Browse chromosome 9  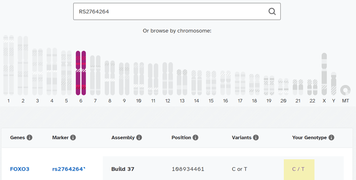pyautogui.click(x=124, y=79)
